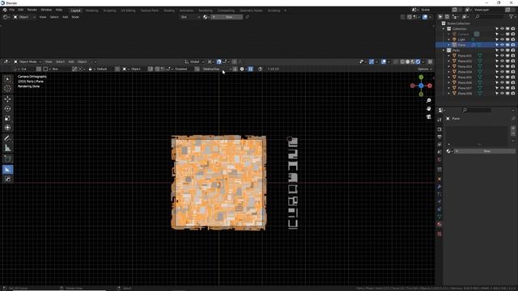Select the Move tool
The height and width of the screenshot is (291, 518).
pos(7,99)
